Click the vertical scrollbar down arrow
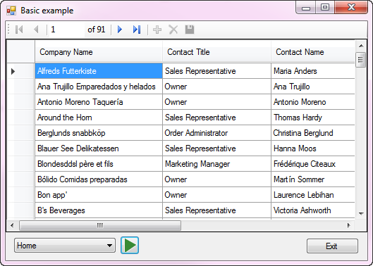Image resolution: width=373 pixels, height=266 pixels. (x=361, y=213)
